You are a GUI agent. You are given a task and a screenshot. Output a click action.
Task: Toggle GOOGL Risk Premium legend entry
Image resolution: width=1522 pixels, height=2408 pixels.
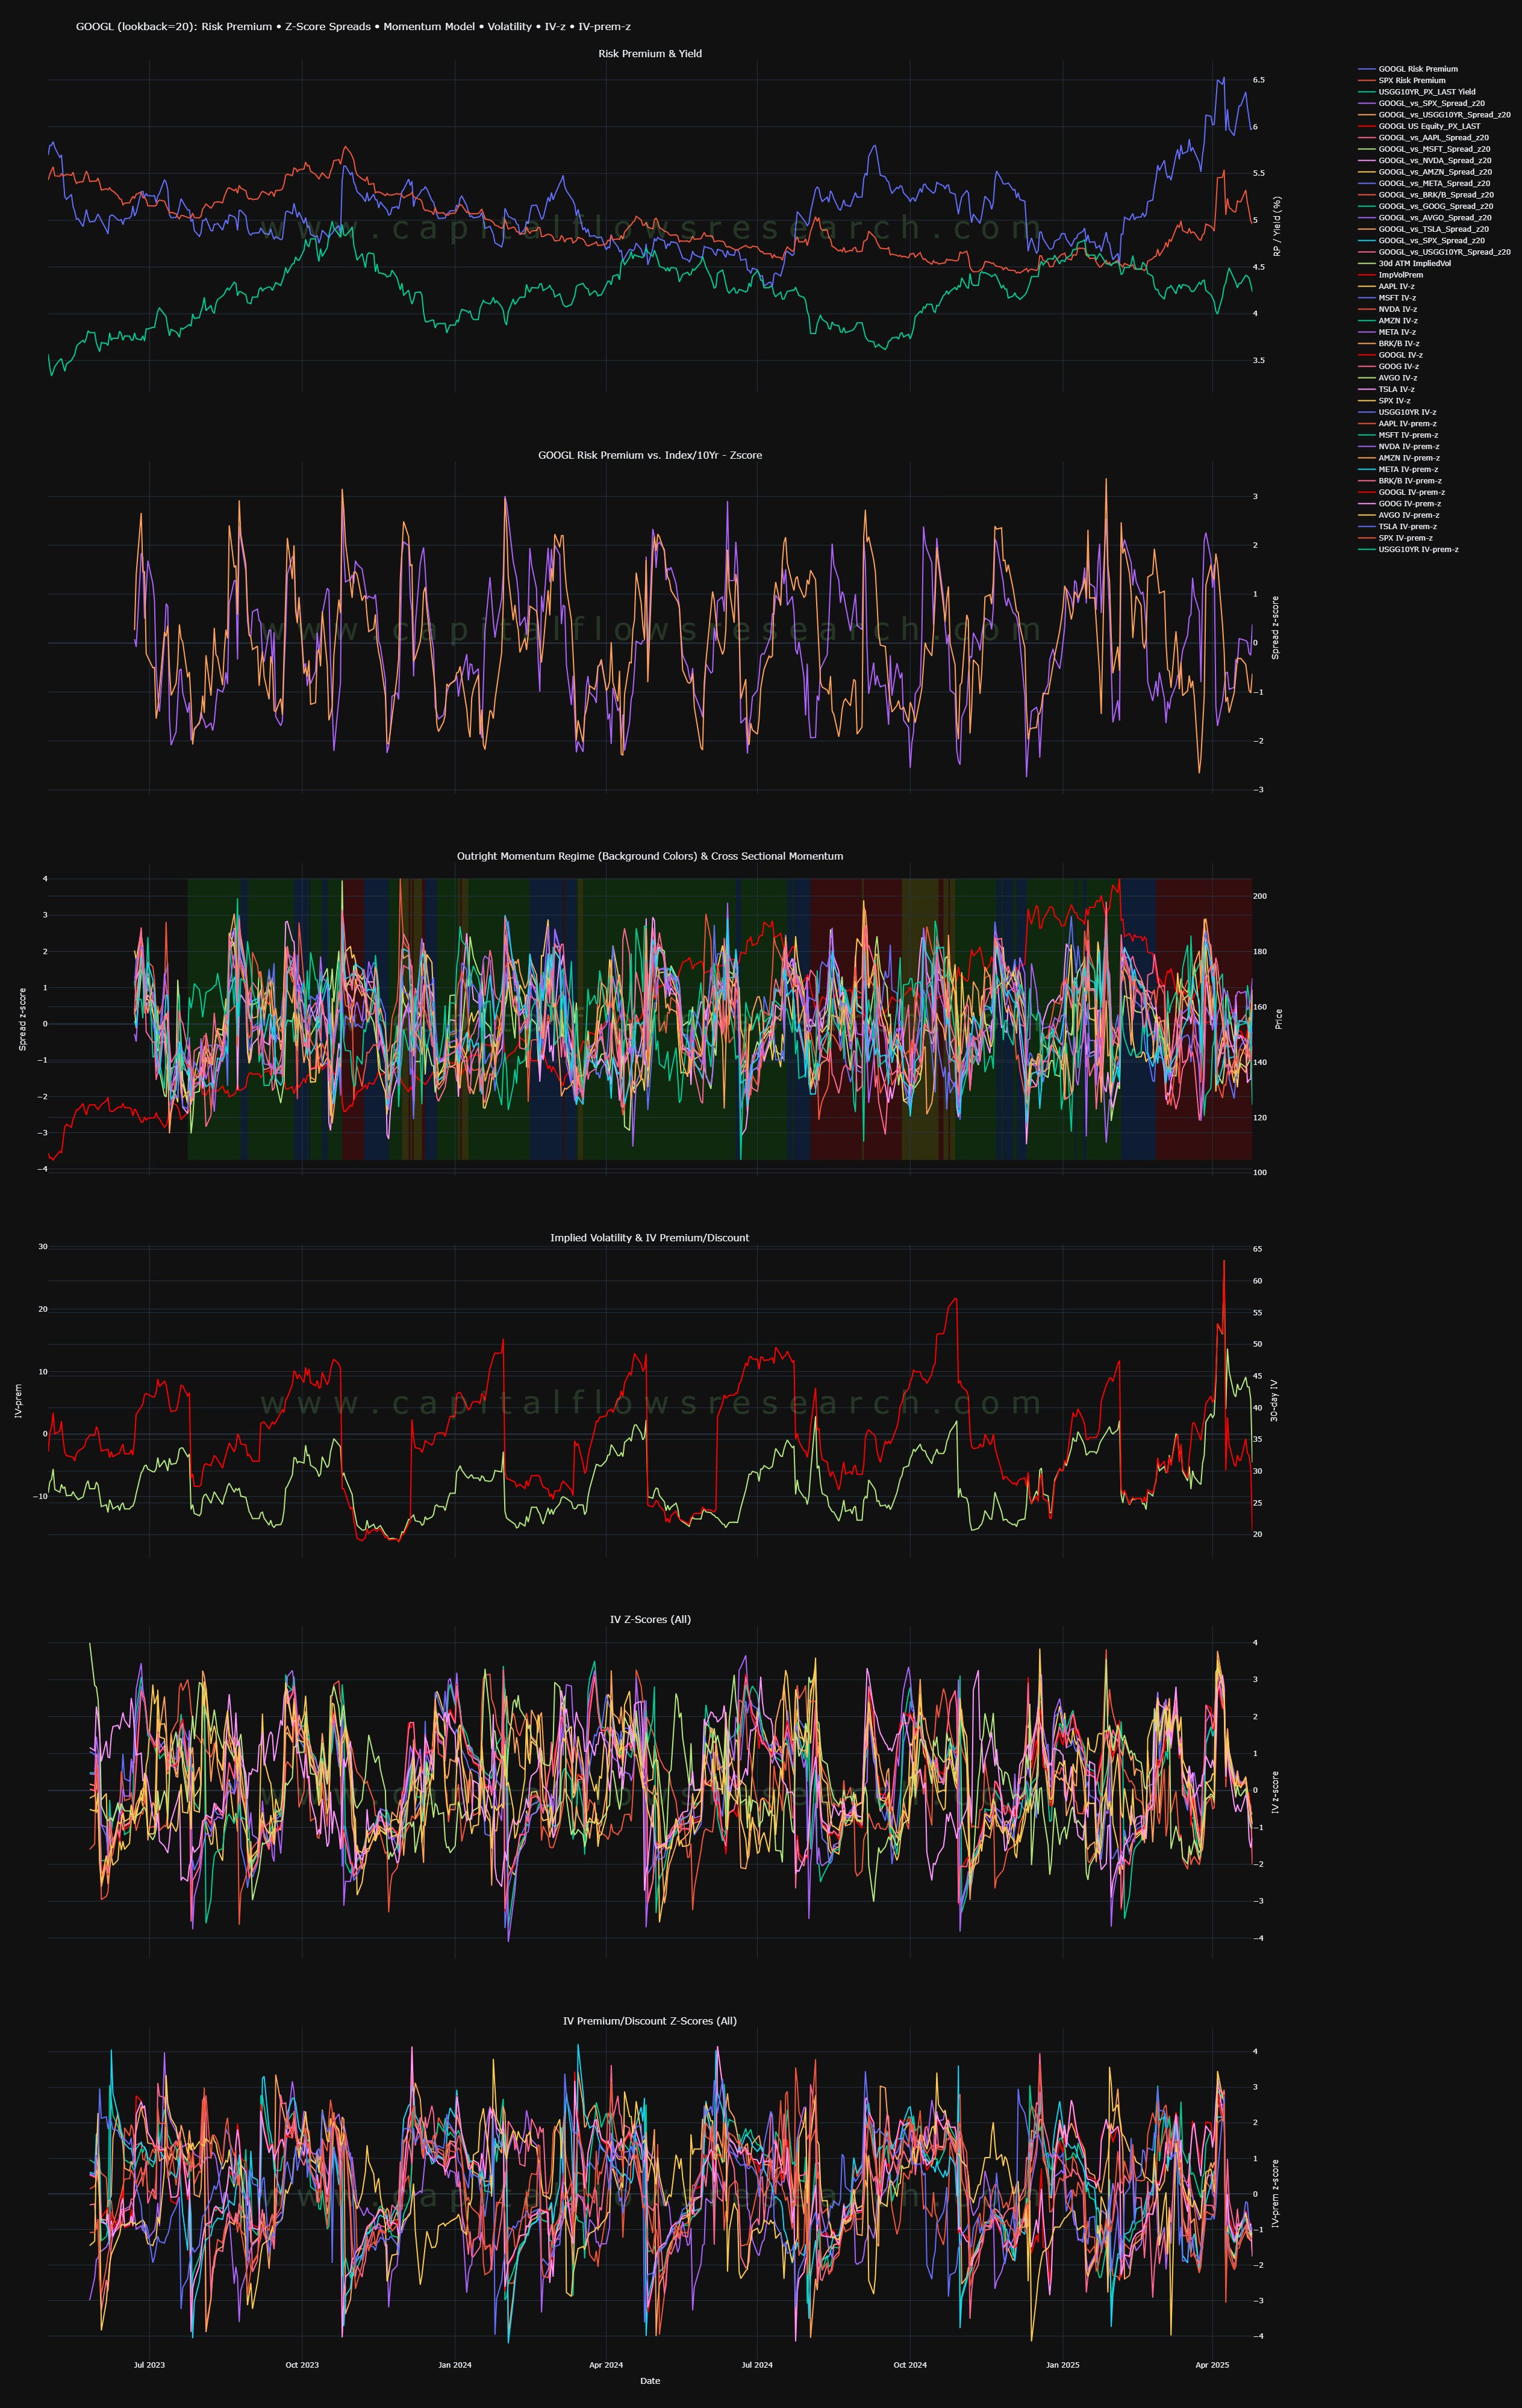click(1408, 69)
